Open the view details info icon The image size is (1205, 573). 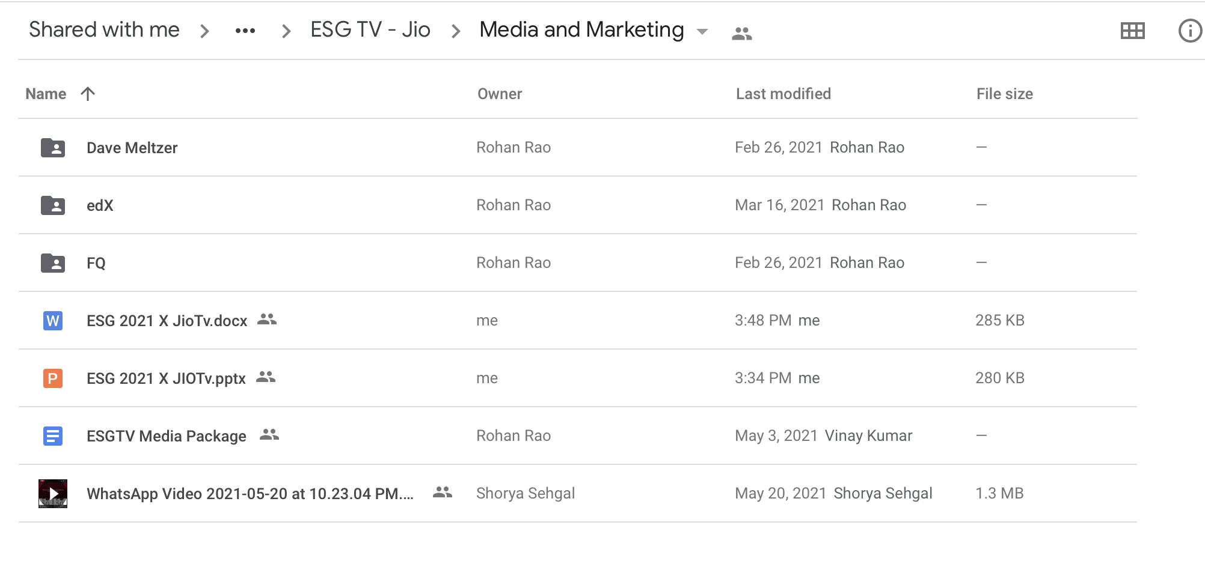click(1190, 31)
